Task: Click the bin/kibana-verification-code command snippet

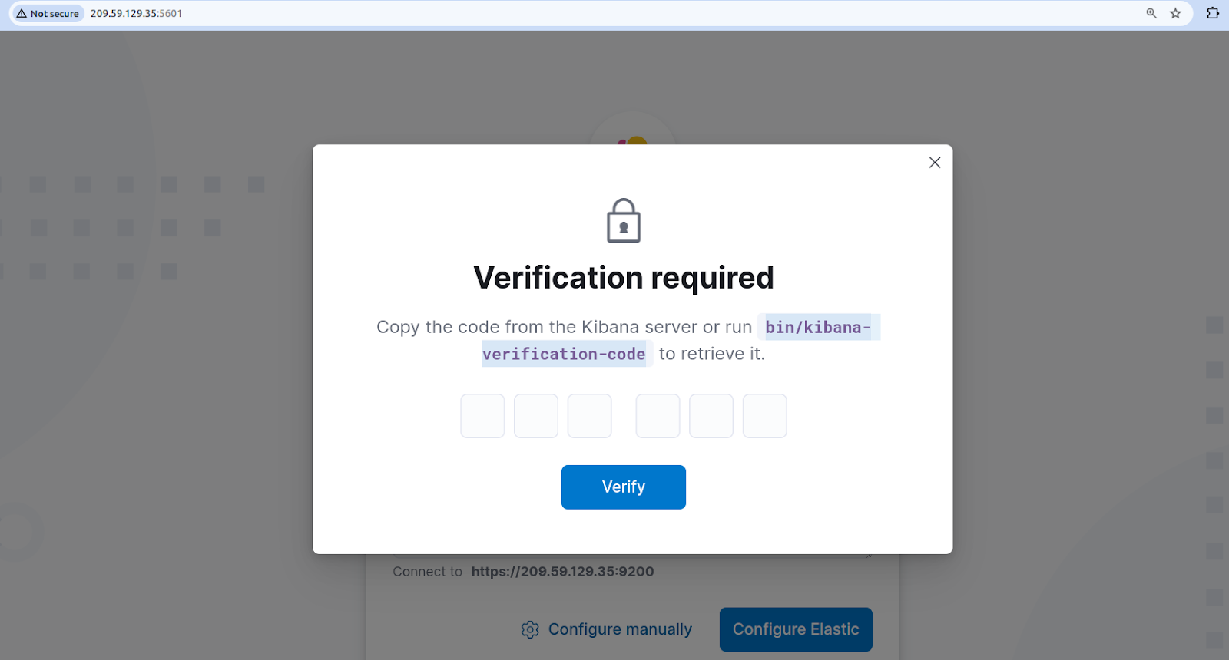Action: pos(818,328)
